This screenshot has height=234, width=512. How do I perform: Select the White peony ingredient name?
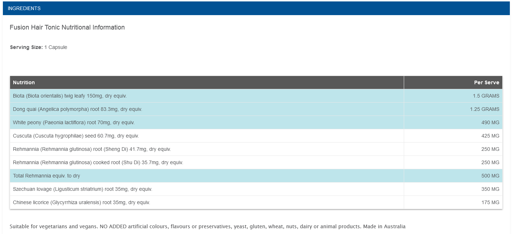click(x=74, y=122)
